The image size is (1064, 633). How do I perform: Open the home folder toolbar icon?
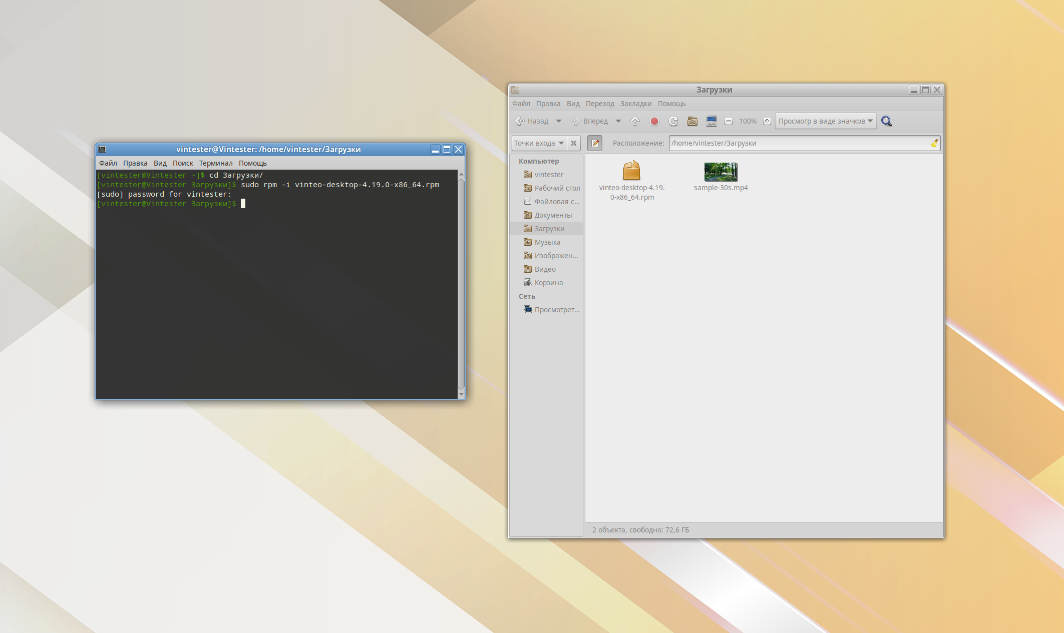692,121
